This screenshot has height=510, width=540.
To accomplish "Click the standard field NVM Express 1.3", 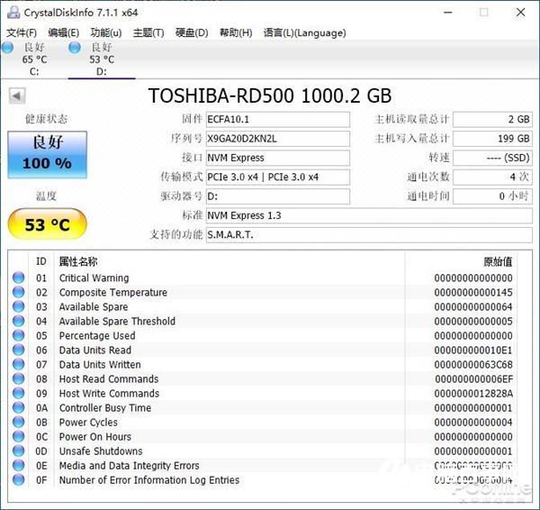I will [369, 216].
